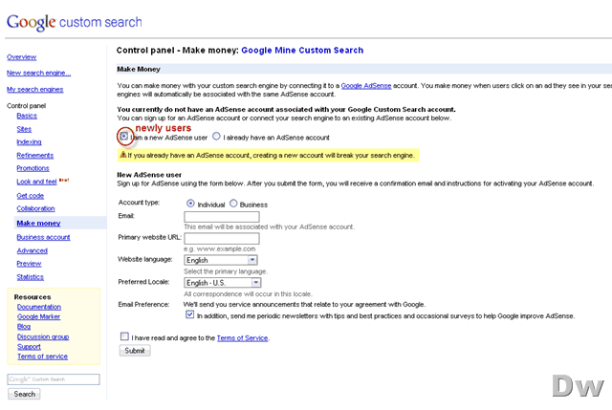Click the Submit button
The height and width of the screenshot is (410, 612).
(135, 351)
